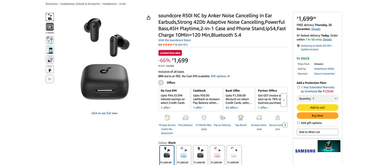The image size is (384, 165).
Task: Go to Headphones breadcrumb category
Action: point(110,4)
